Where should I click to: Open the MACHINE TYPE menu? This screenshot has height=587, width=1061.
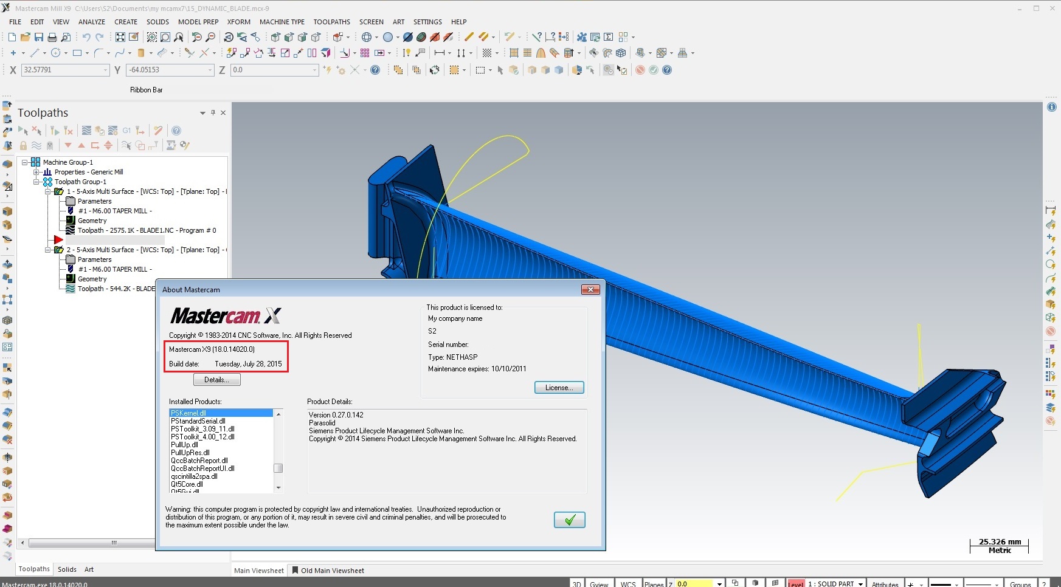pos(282,22)
